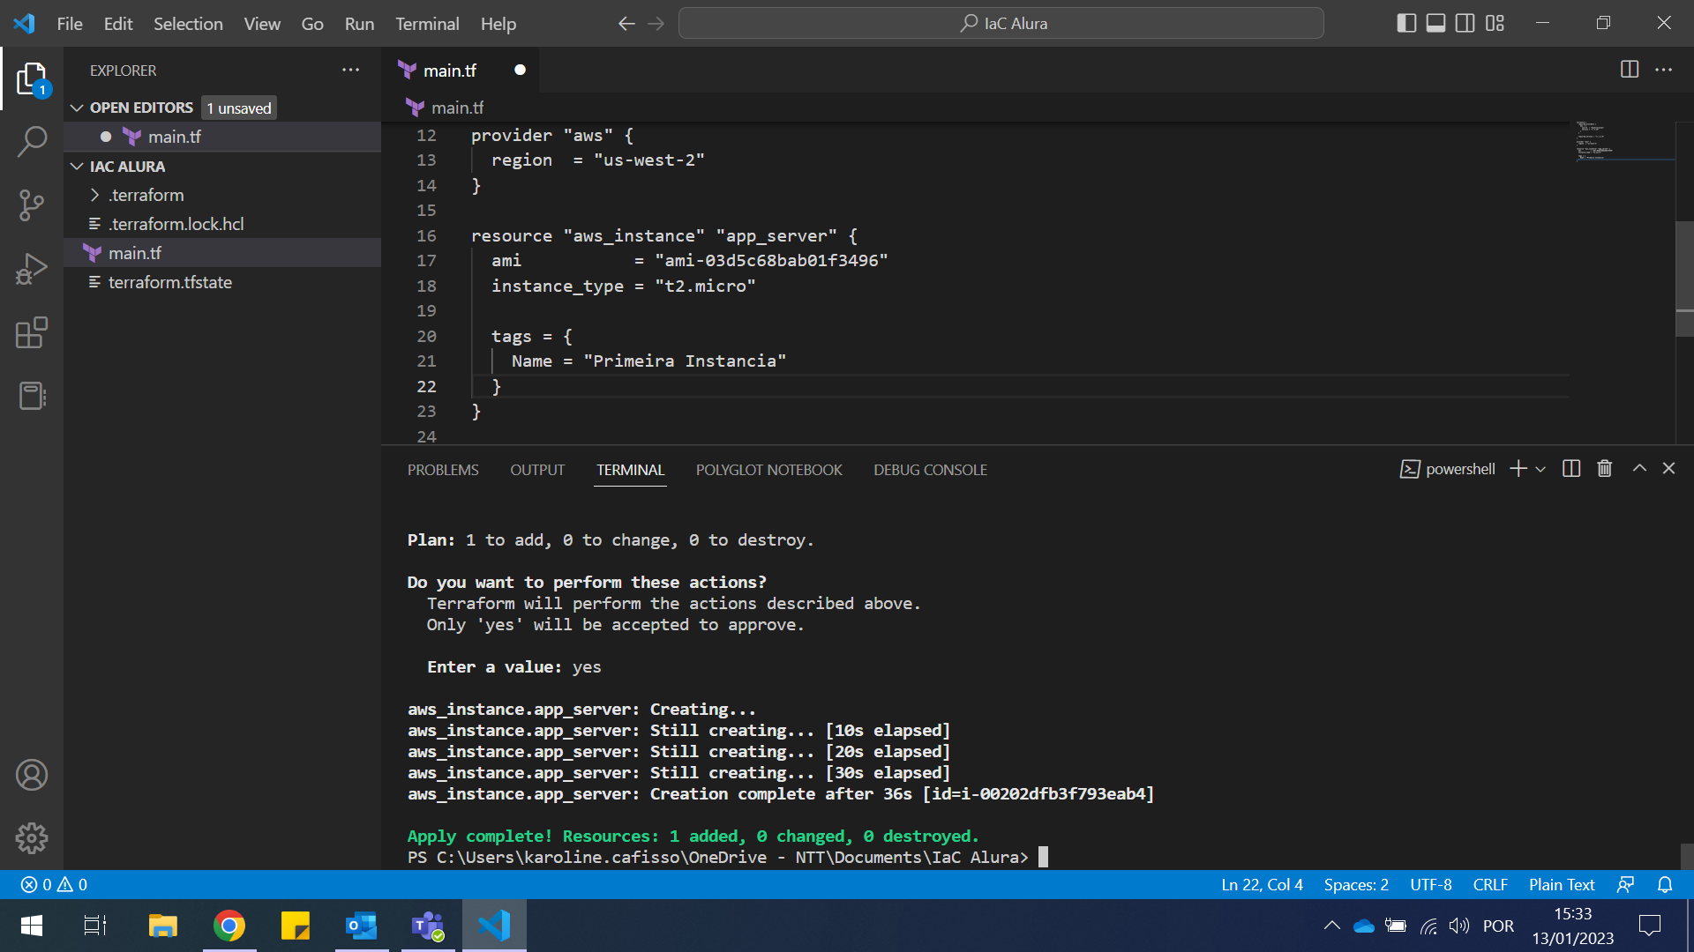The image size is (1694, 952).
Task: Change encoding UTF-8 in status bar
Action: click(x=1431, y=884)
